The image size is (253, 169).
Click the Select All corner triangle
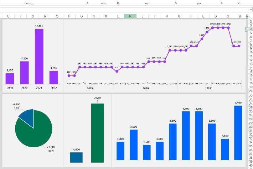click(250, 16)
